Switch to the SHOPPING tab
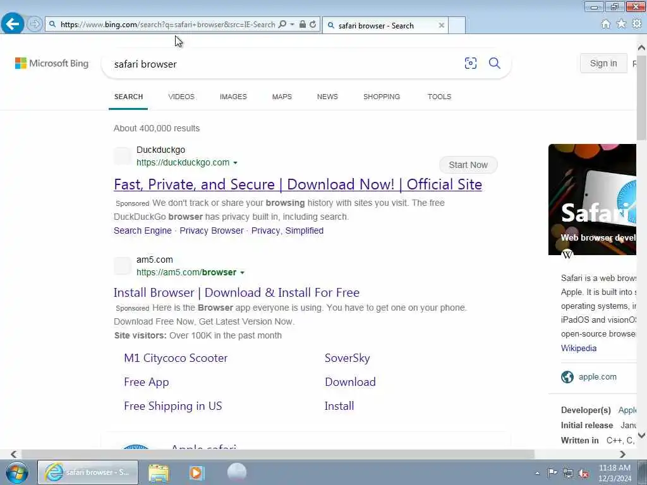Viewport: 647px width, 485px height. [x=381, y=97]
